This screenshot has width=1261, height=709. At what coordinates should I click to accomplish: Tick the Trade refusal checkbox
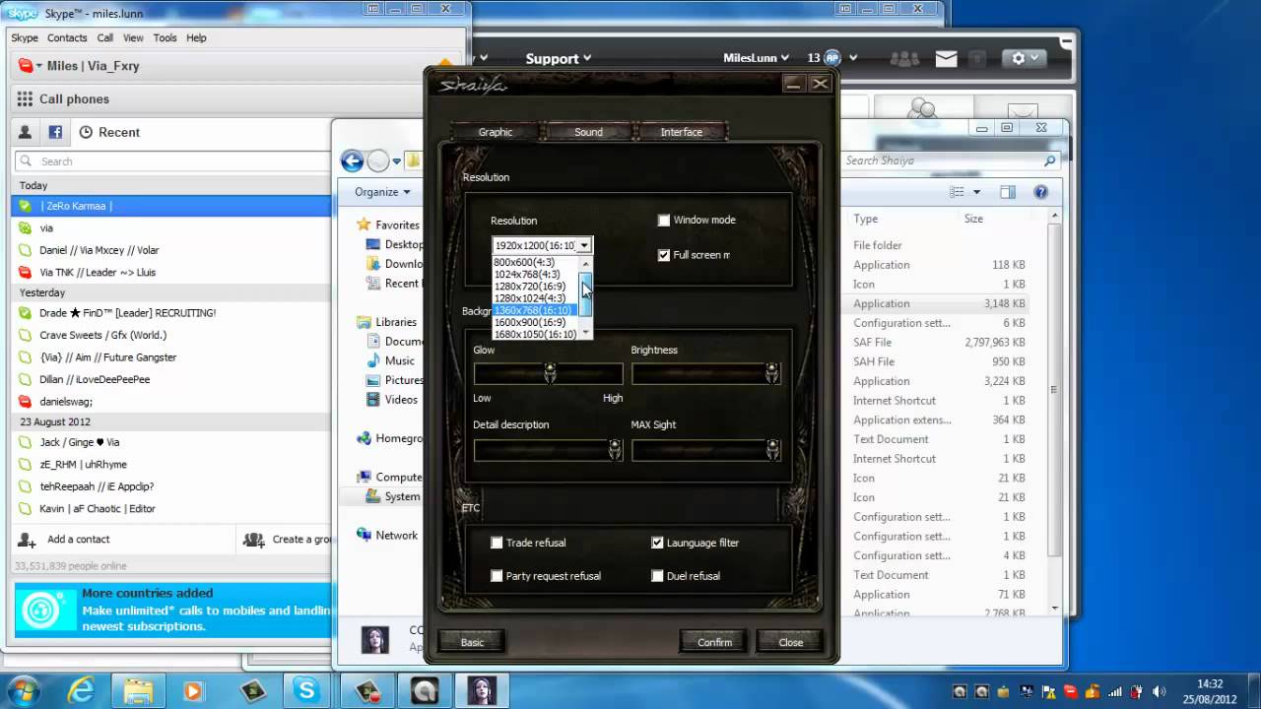tap(497, 543)
